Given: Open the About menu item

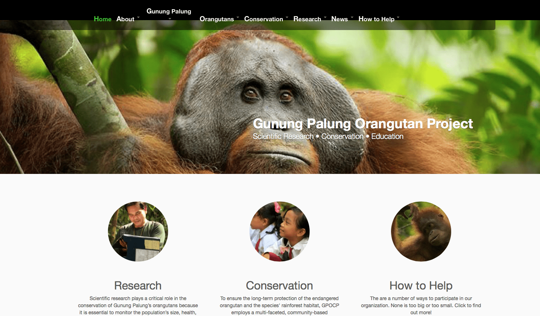Looking at the screenshot, I should click(125, 19).
